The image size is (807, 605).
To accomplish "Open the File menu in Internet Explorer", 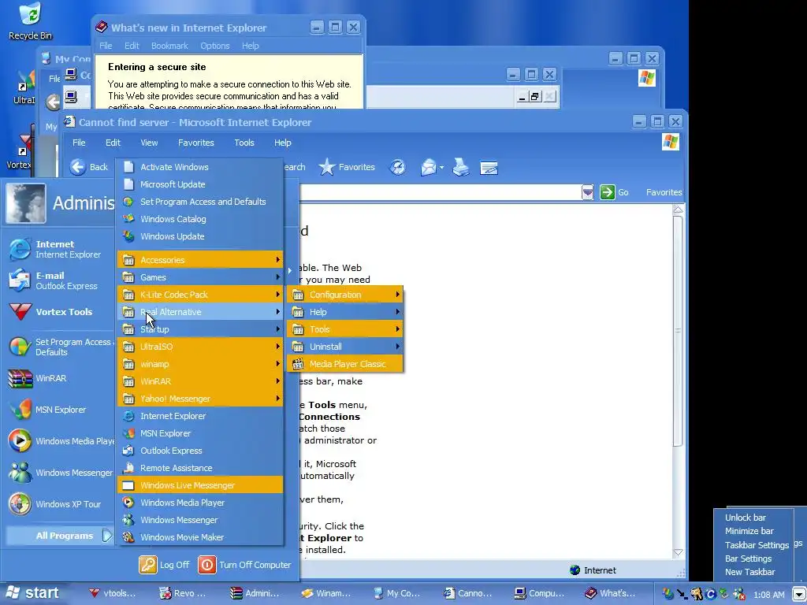I will [x=79, y=143].
